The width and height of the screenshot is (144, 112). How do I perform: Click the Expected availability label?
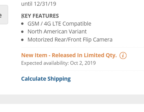point(45,63)
